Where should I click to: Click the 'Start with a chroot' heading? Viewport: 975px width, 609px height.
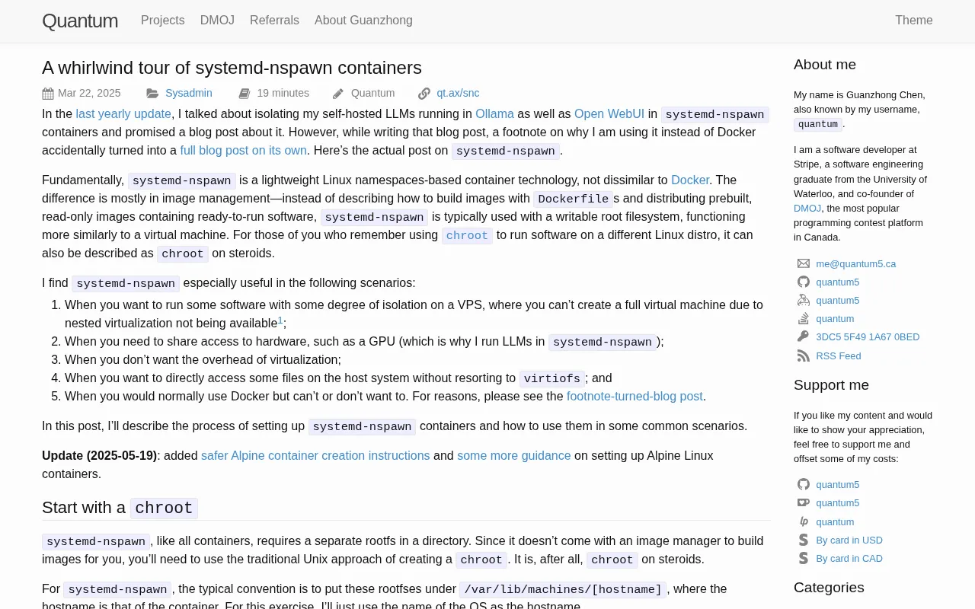point(120,508)
